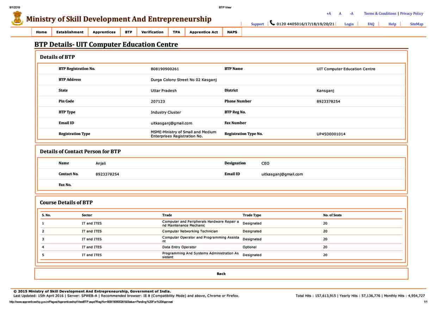This screenshot has width=437, height=309.
Task: Open the FAQ link
Action: [371, 24]
